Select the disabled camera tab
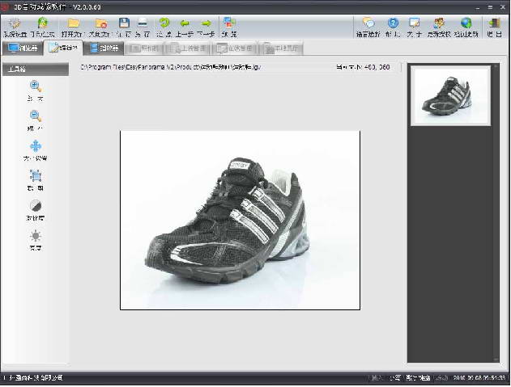The image size is (511, 387). (143, 48)
